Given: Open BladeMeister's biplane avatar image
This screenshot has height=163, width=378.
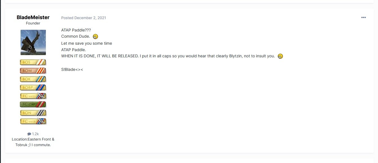Looking at the screenshot, I should pyautogui.click(x=33, y=42).
